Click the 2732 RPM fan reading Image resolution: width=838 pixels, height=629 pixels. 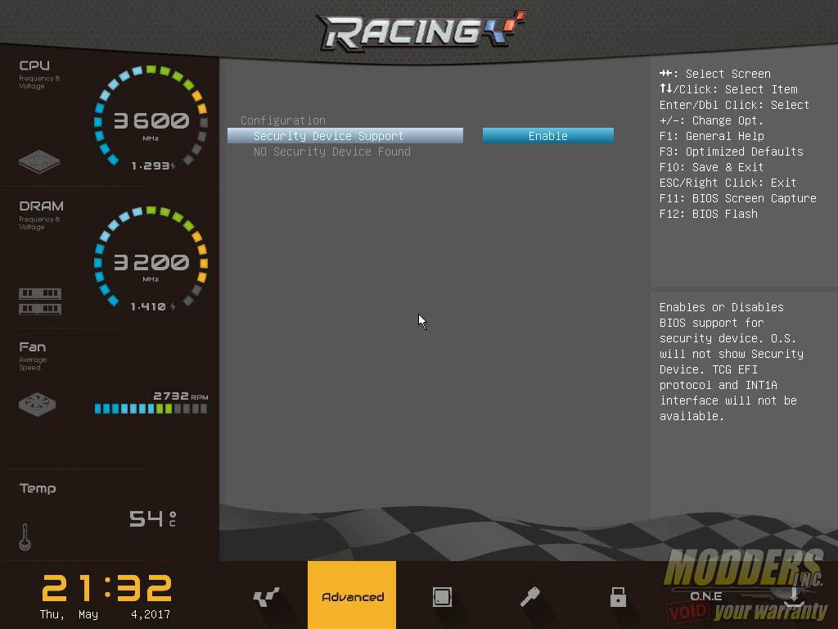point(181,396)
